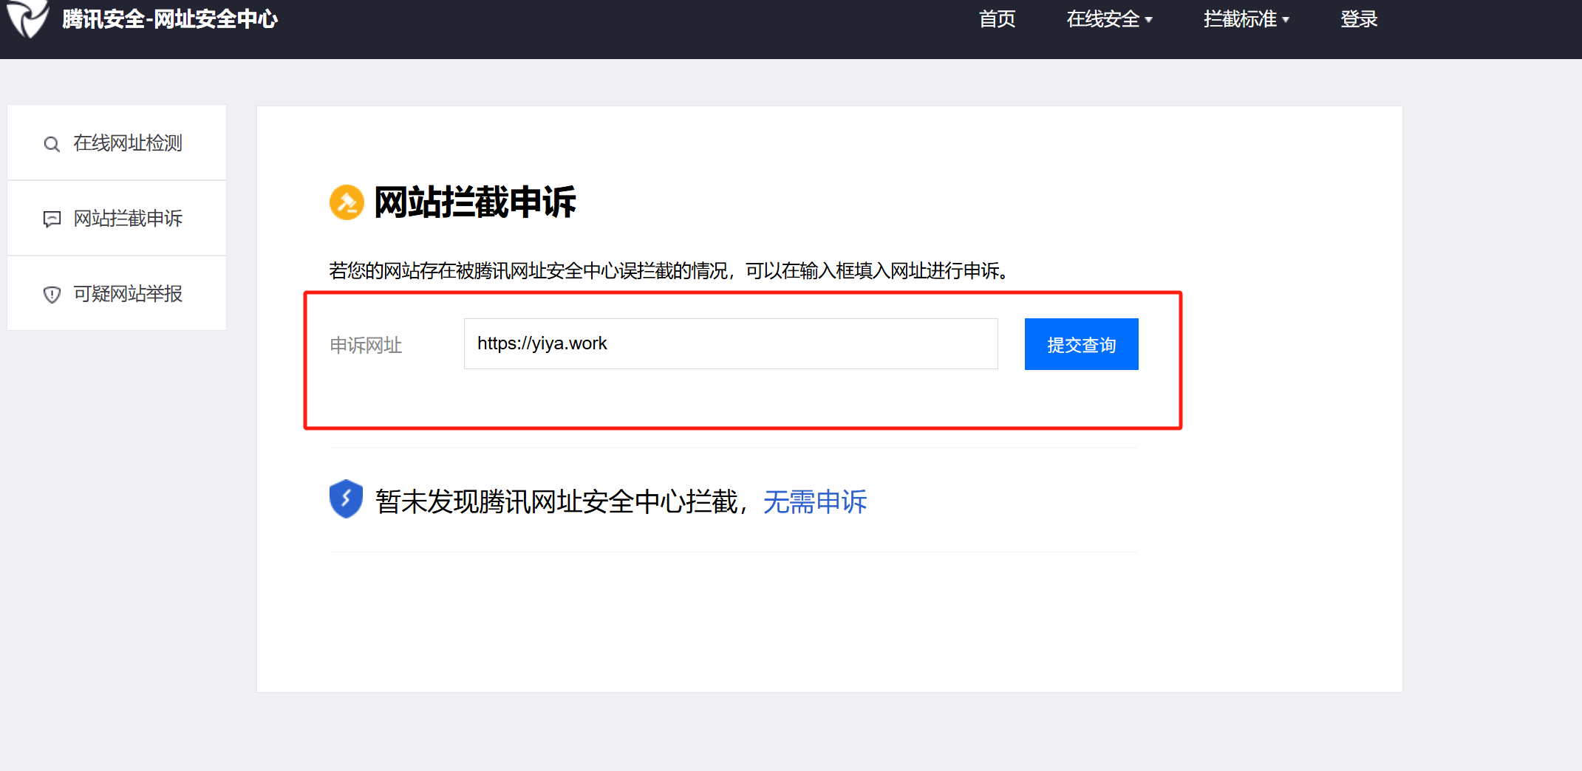Expand the 拦截标准 dropdown menu
This screenshot has height=771, width=1582.
tap(1246, 19)
